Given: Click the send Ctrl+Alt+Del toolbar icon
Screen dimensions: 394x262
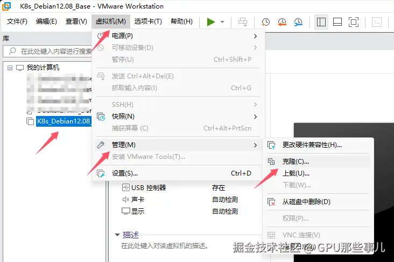Looking at the screenshot, I should [x=243, y=22].
